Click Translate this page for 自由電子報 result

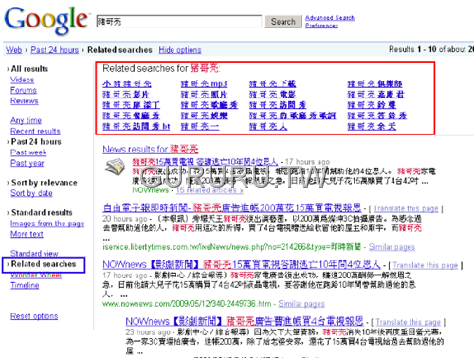pyautogui.click(x=406, y=208)
